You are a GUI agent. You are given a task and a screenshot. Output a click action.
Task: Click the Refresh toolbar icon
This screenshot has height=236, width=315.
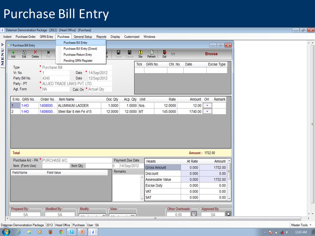coord(152,54)
